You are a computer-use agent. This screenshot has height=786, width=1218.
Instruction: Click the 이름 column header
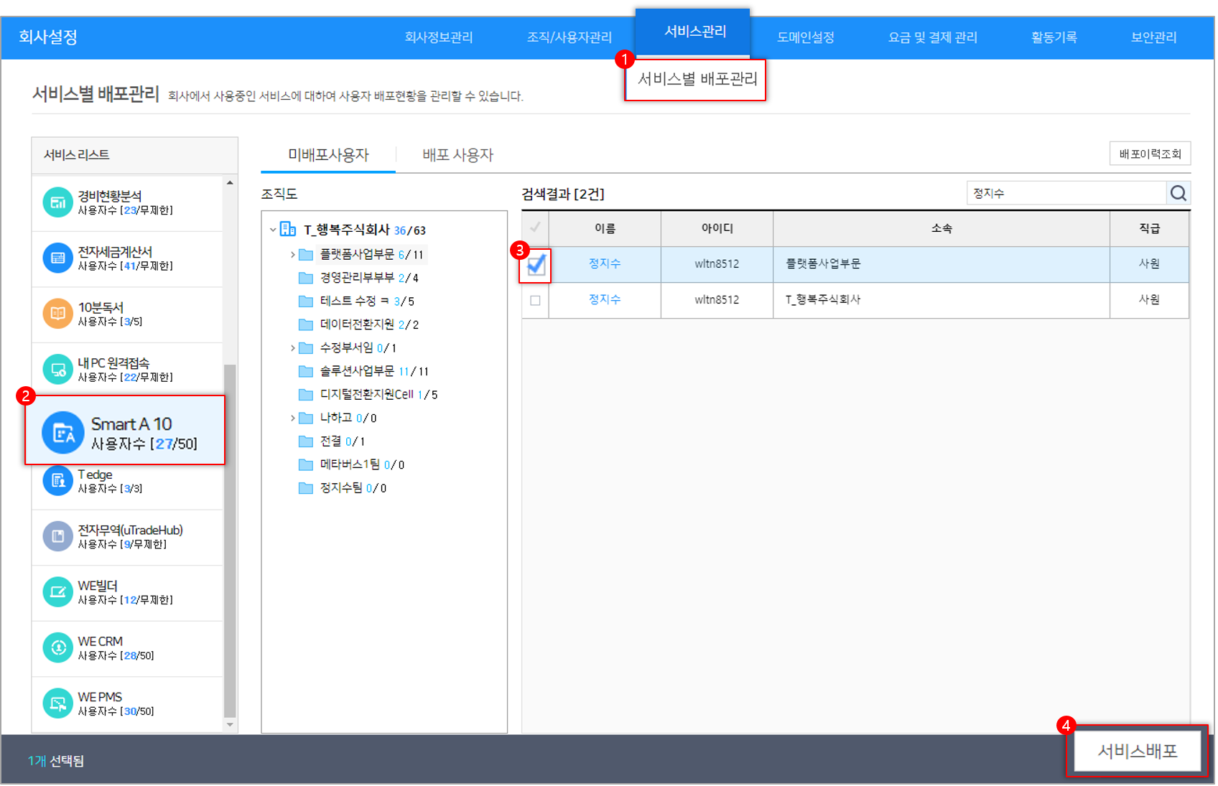605,228
